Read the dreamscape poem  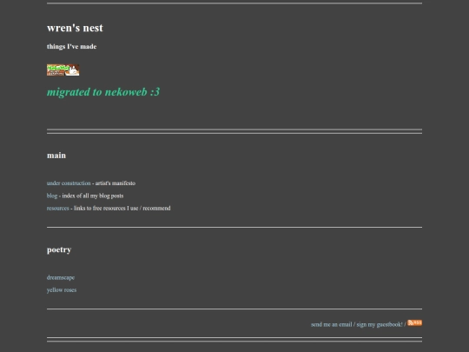click(x=61, y=278)
